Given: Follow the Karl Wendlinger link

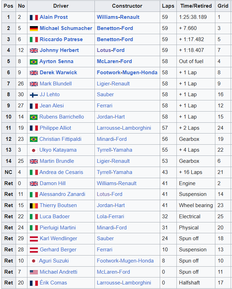Looking at the screenshot, I should click(58, 238).
